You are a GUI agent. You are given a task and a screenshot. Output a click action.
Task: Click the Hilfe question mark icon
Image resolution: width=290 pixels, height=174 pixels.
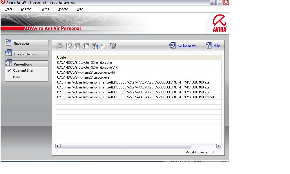tap(209, 45)
